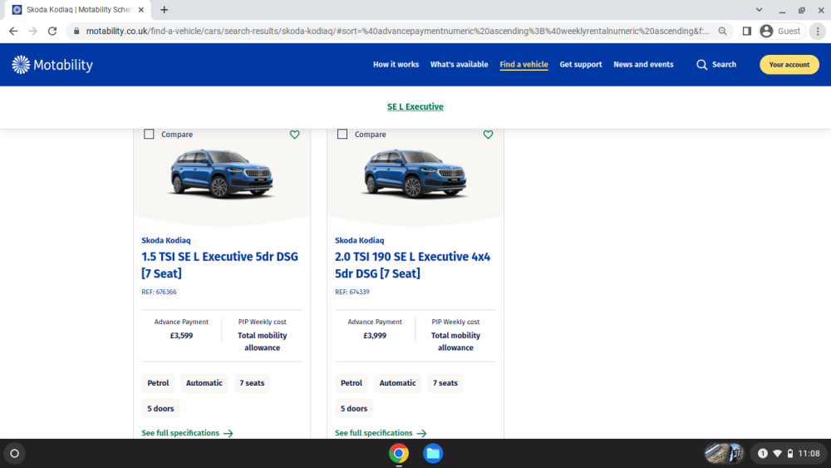Select Find a vehicle menu

(524, 65)
